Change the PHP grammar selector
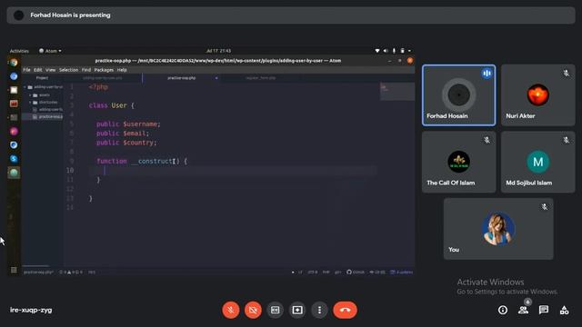This screenshot has height=327, width=582. (x=326, y=272)
